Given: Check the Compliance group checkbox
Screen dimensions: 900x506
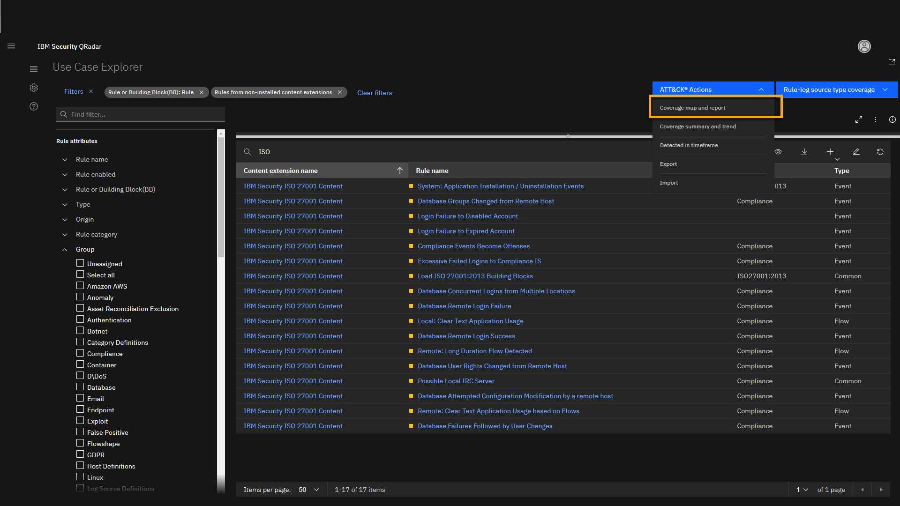Looking at the screenshot, I should (x=80, y=353).
